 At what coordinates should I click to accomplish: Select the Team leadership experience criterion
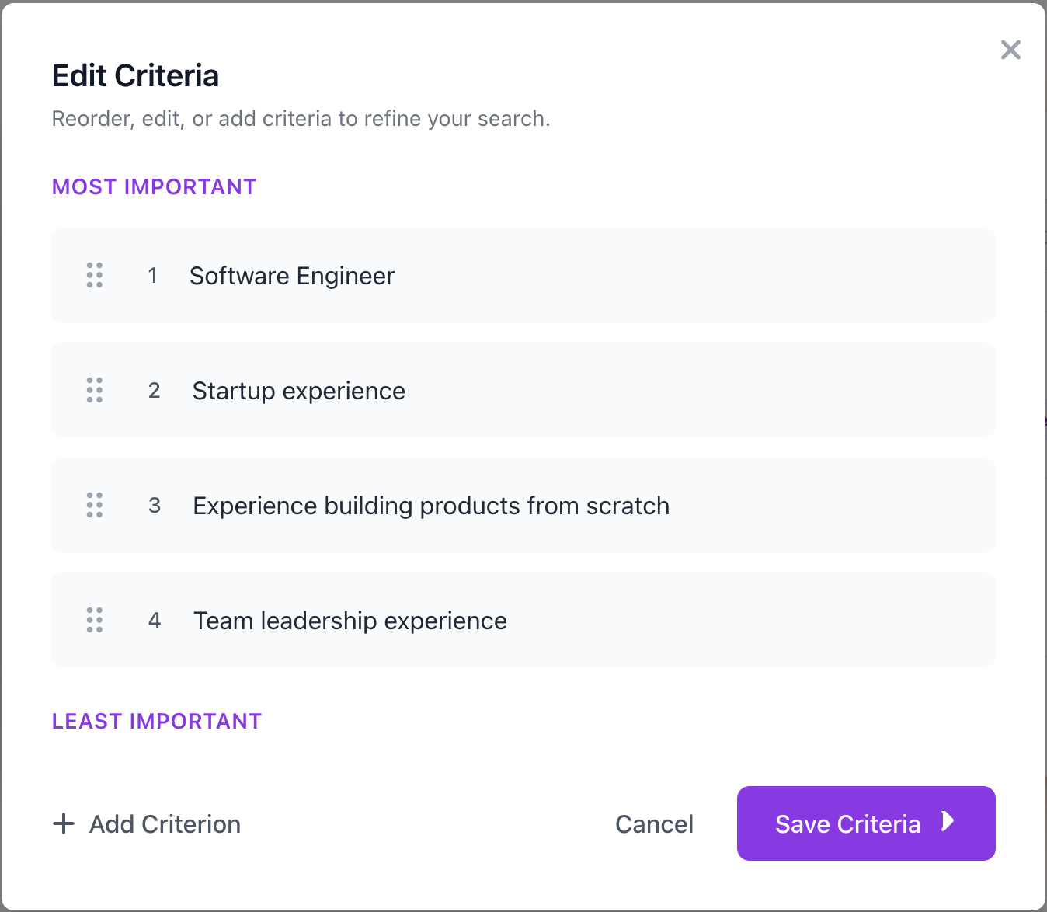523,621
